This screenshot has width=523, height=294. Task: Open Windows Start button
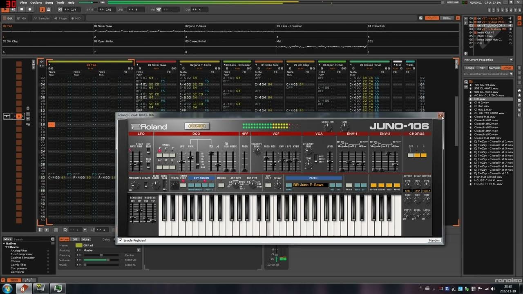[x=8, y=288]
